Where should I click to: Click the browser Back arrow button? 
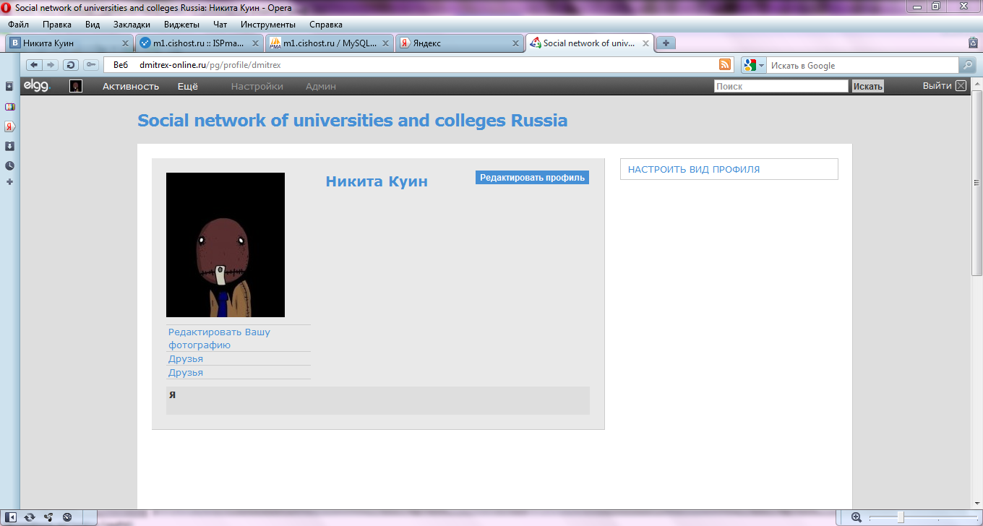pos(34,65)
